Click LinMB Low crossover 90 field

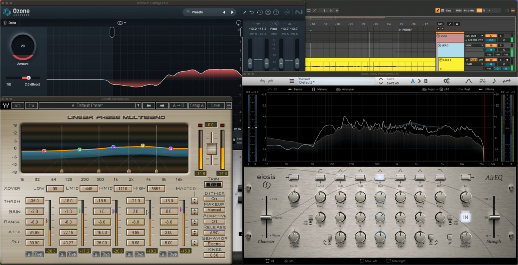click(x=55, y=189)
